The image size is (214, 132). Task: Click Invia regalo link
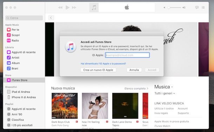click(x=161, y=113)
